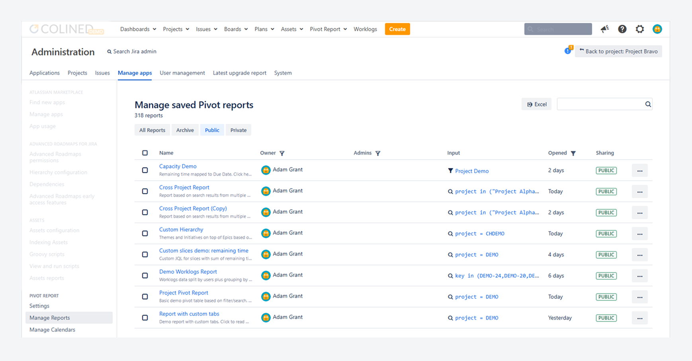Open more actions for Custom Hierarchy
692x361 pixels.
[640, 234]
